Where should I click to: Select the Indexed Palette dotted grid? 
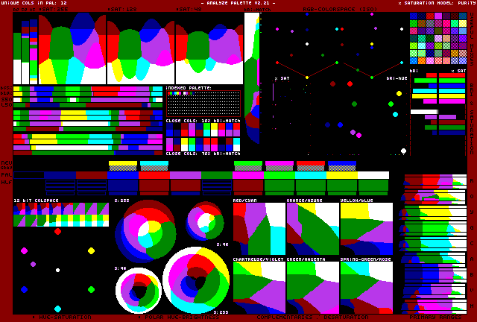[203, 103]
